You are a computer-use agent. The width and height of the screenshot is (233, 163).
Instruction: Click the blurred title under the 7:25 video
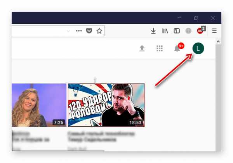click(x=31, y=136)
